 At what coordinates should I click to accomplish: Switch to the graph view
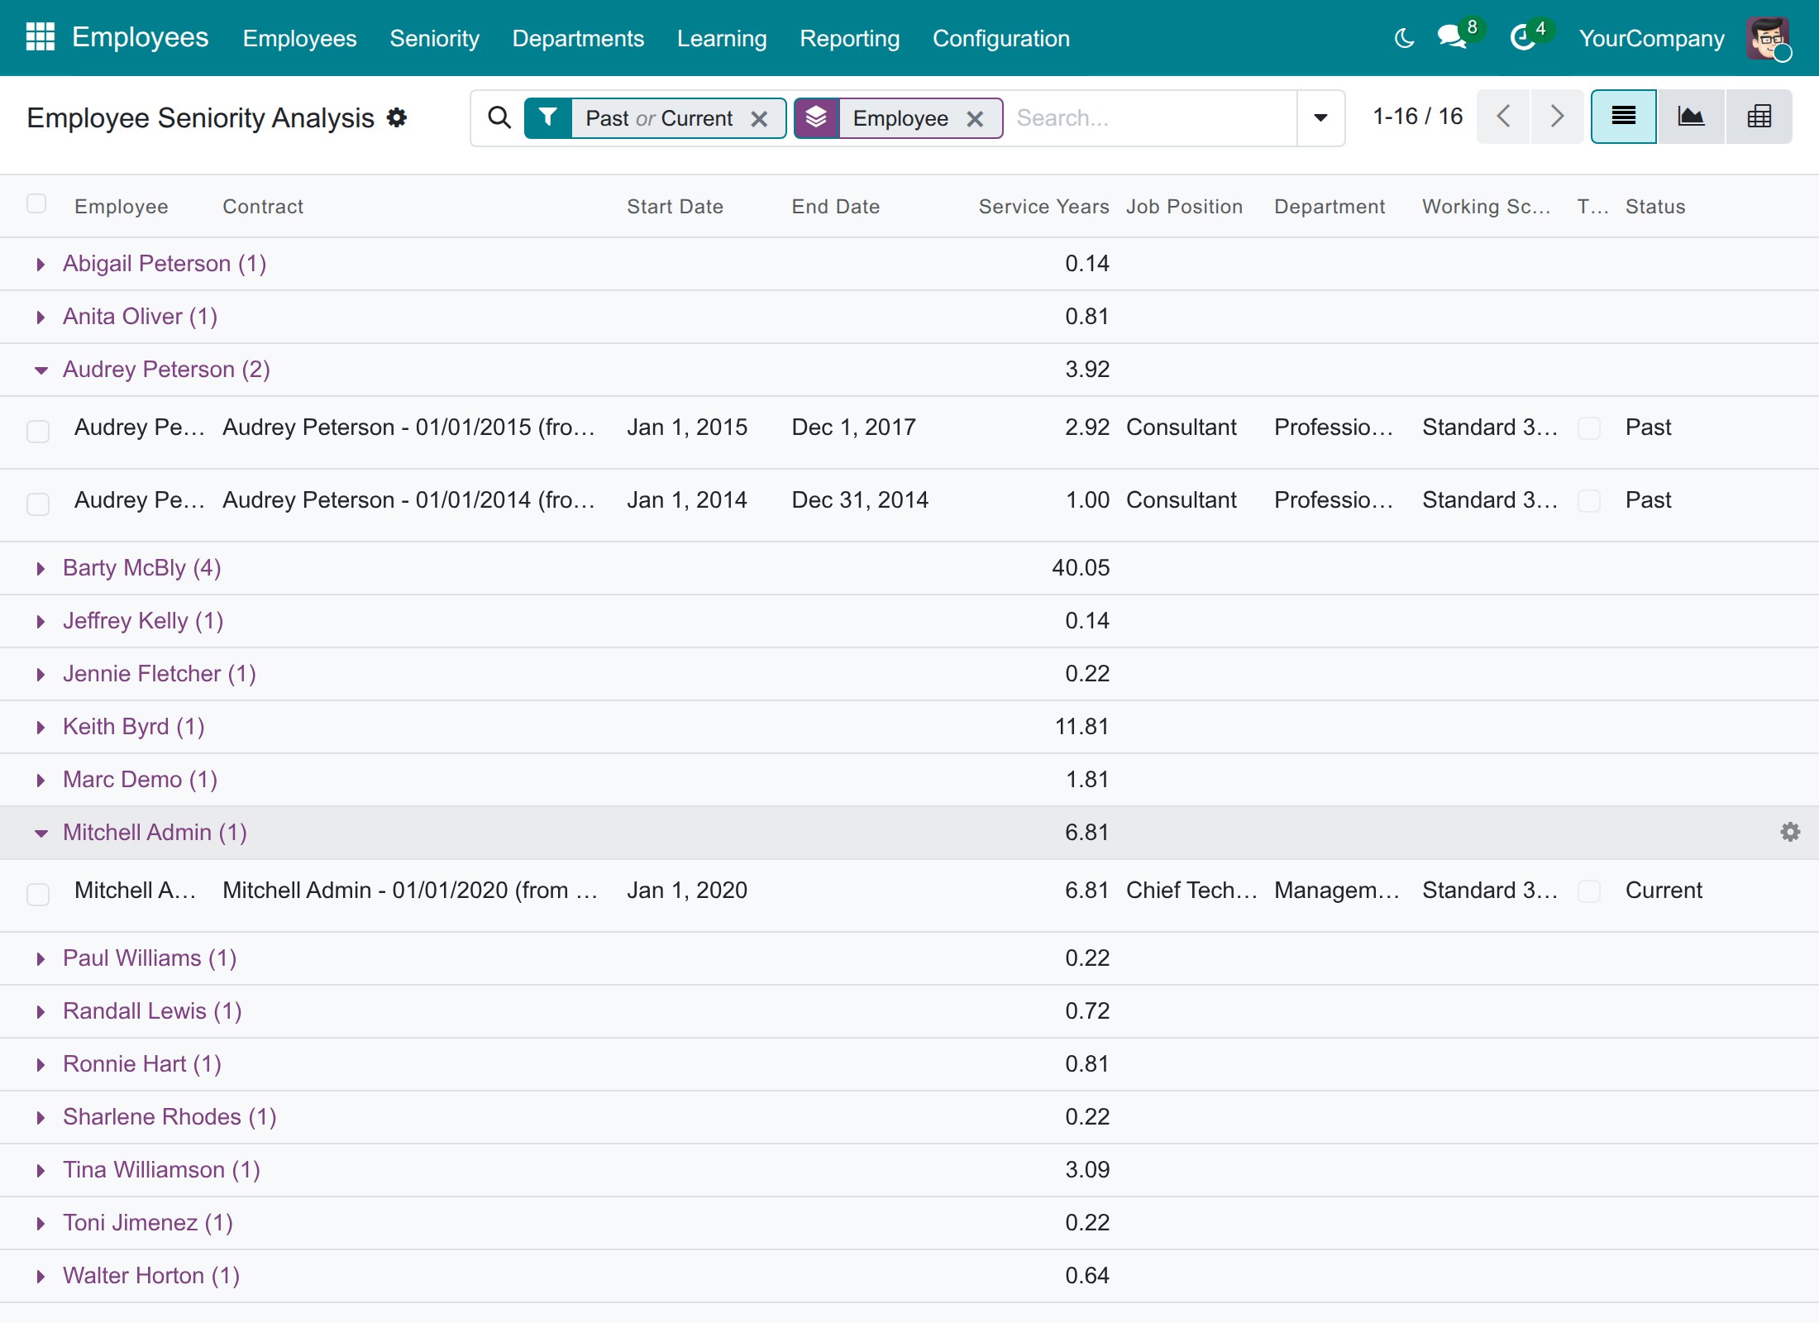click(x=1691, y=117)
